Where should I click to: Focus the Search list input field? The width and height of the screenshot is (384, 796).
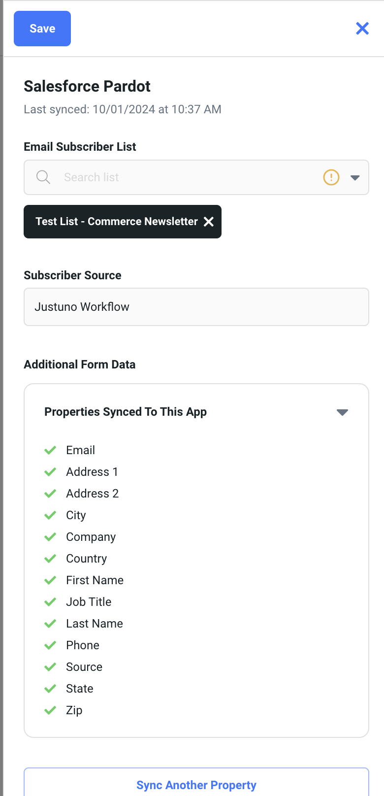(x=187, y=177)
